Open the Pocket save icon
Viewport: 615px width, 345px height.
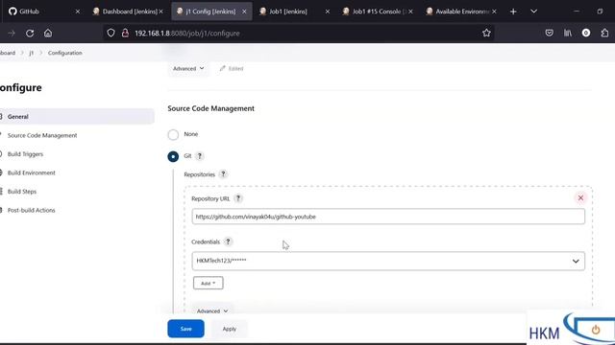(549, 34)
